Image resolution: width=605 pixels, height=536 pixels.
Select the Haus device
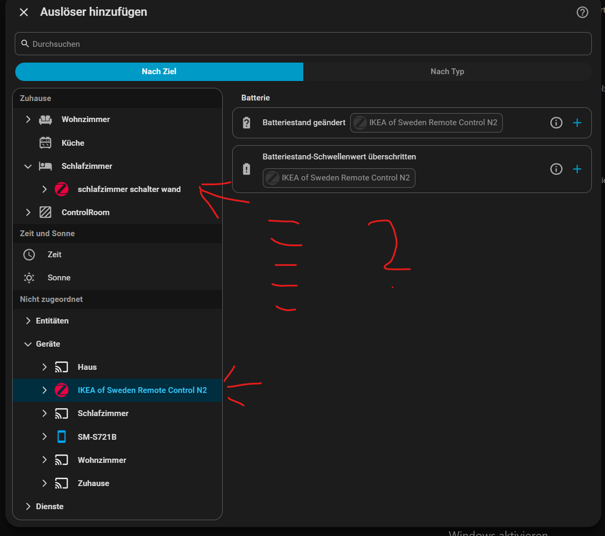(87, 367)
